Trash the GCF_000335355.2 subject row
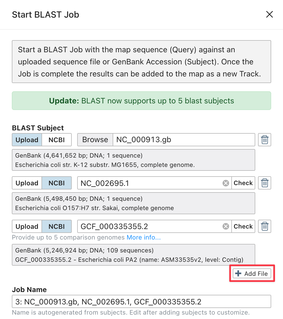Screen dimensions: 283x319 265,226
